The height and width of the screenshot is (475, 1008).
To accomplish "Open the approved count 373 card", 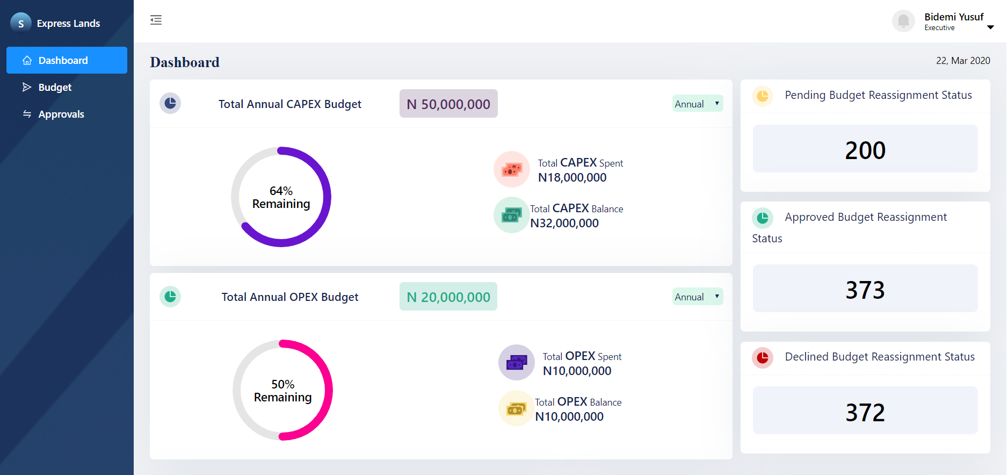I will click(x=865, y=288).
